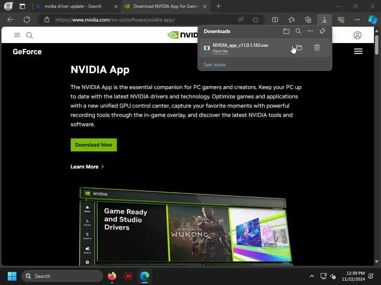Image resolution: width=381 pixels, height=285 pixels.
Task: Open a new browser tab
Action: click(x=218, y=6)
